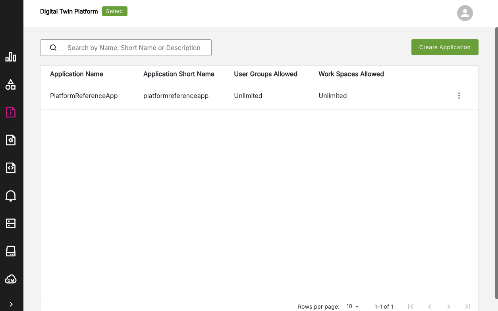Click the User Groups Allowed column header
The width and height of the screenshot is (498, 311).
click(265, 74)
